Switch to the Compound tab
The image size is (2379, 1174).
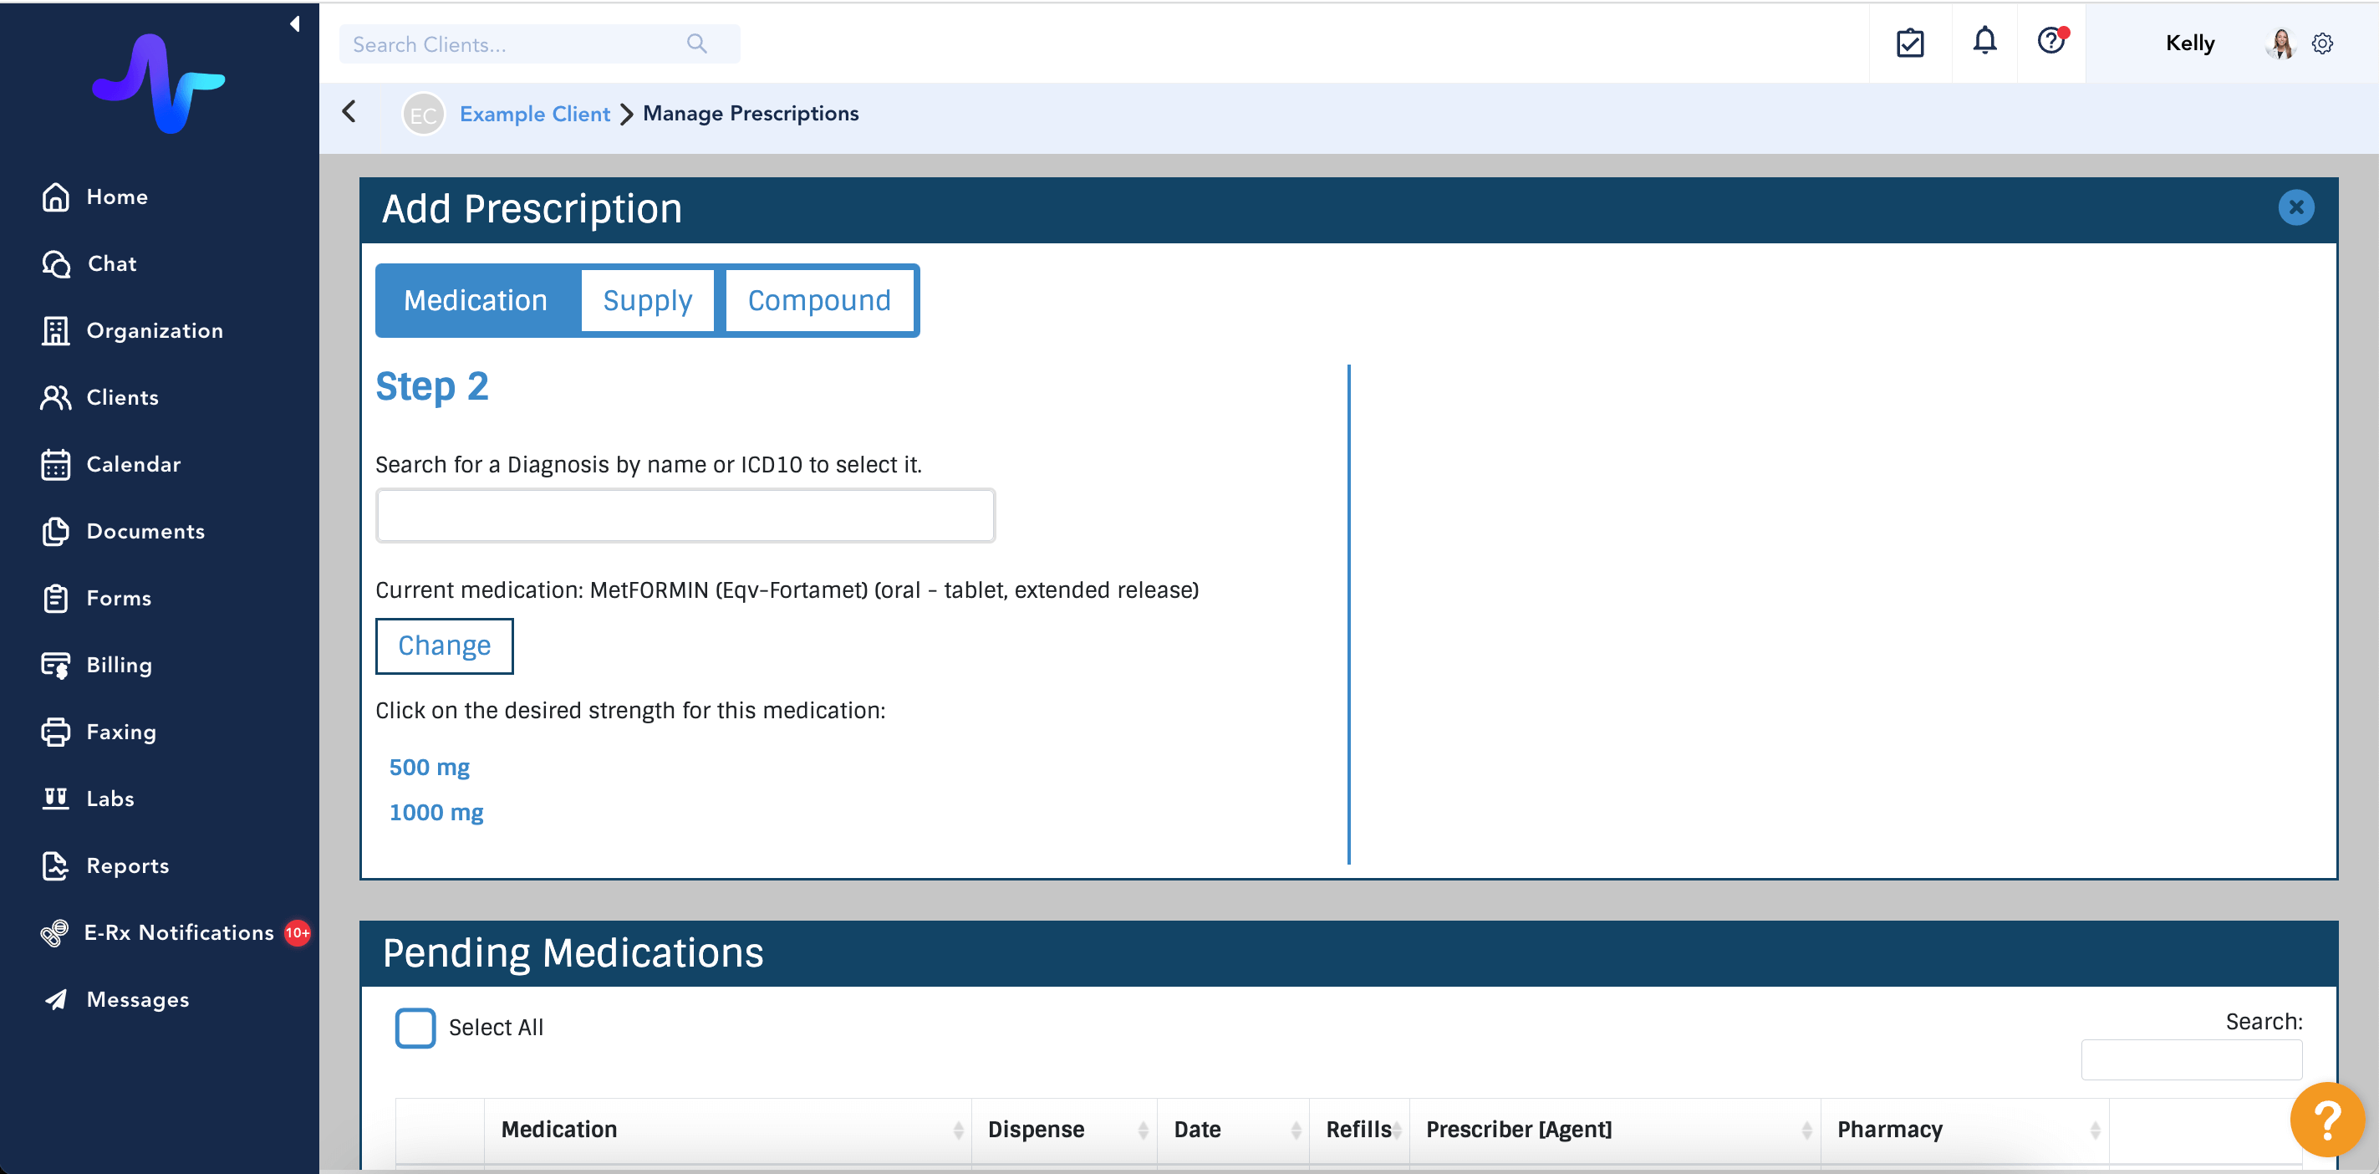tap(820, 299)
